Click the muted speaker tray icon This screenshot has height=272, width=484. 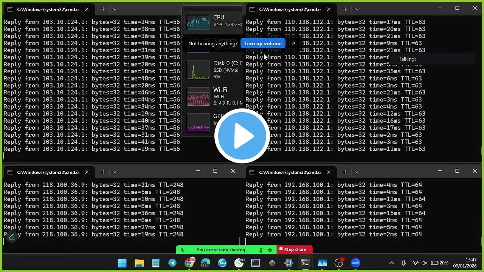pyautogui.click(x=425, y=263)
